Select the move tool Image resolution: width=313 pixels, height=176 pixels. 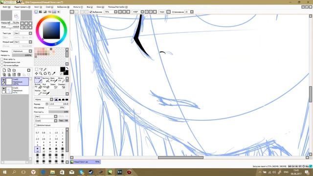click(37, 73)
